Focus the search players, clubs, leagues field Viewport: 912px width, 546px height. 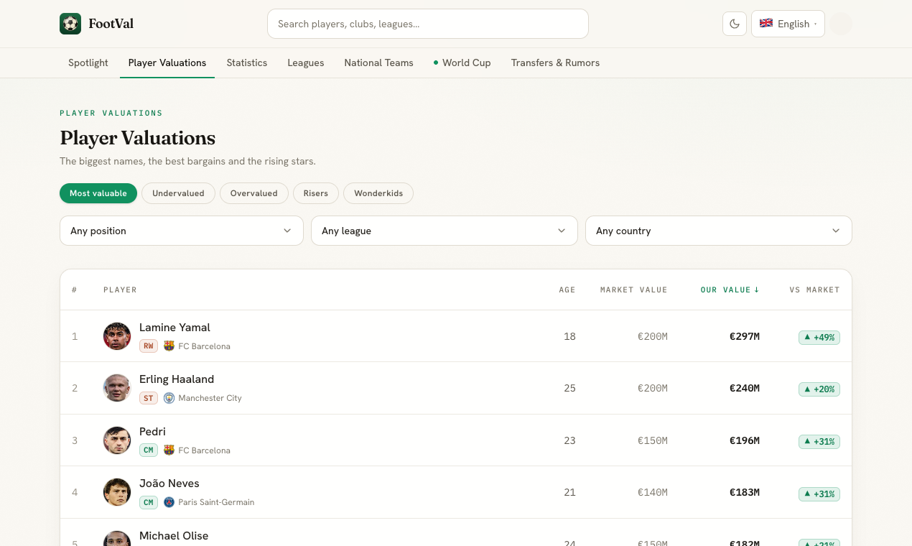(x=428, y=24)
